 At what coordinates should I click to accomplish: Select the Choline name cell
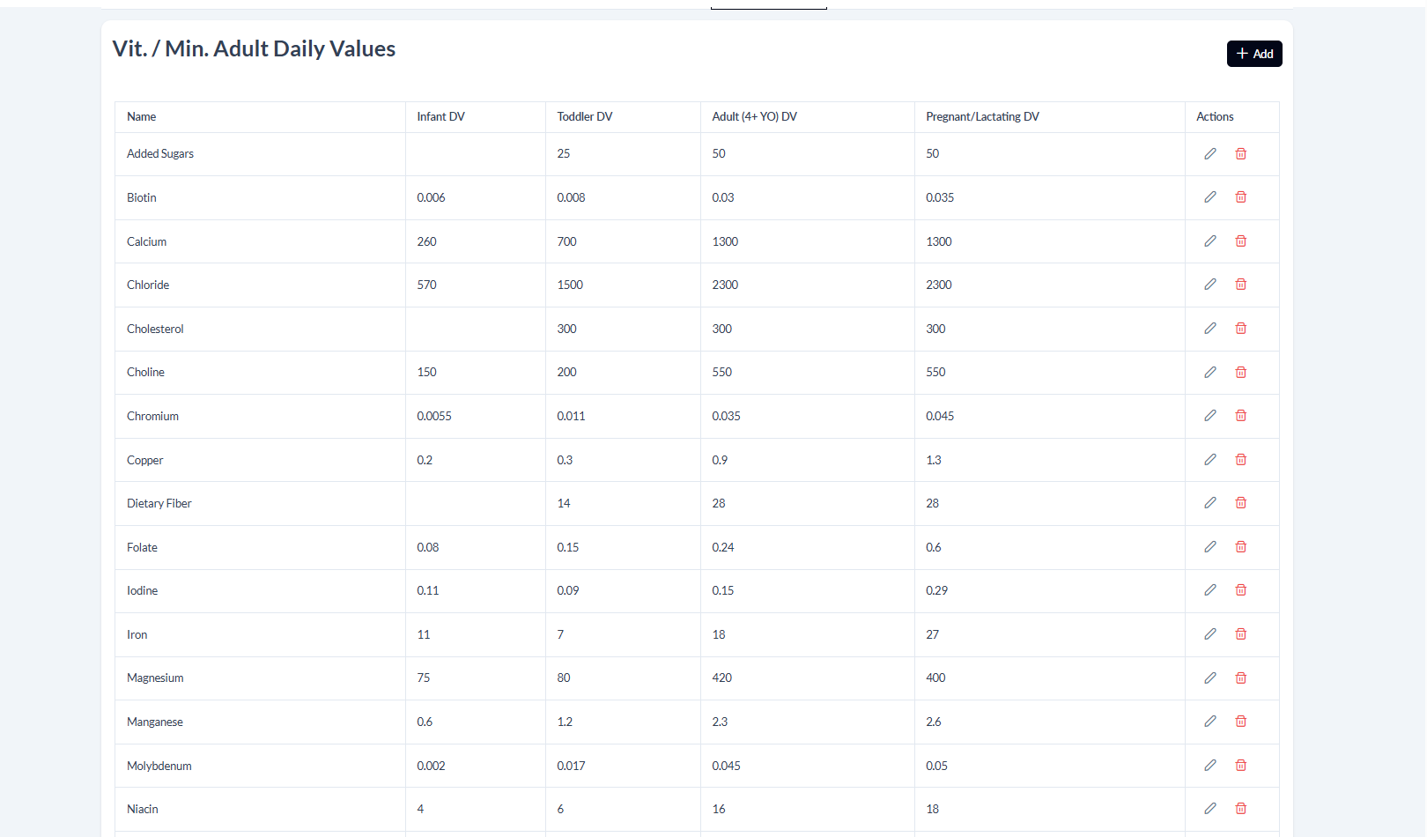[x=260, y=373]
